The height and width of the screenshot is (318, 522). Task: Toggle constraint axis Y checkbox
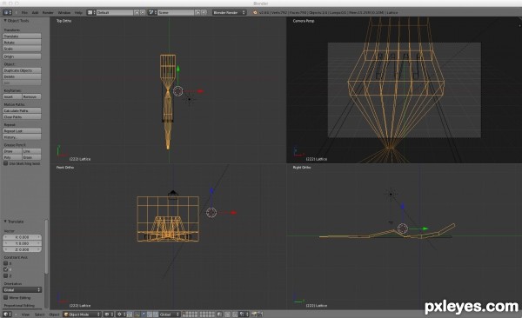pos(6,269)
